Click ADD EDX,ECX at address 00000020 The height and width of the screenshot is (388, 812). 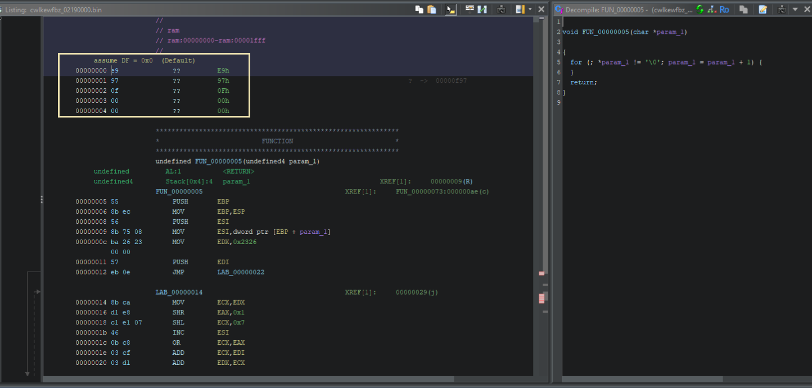click(209, 364)
